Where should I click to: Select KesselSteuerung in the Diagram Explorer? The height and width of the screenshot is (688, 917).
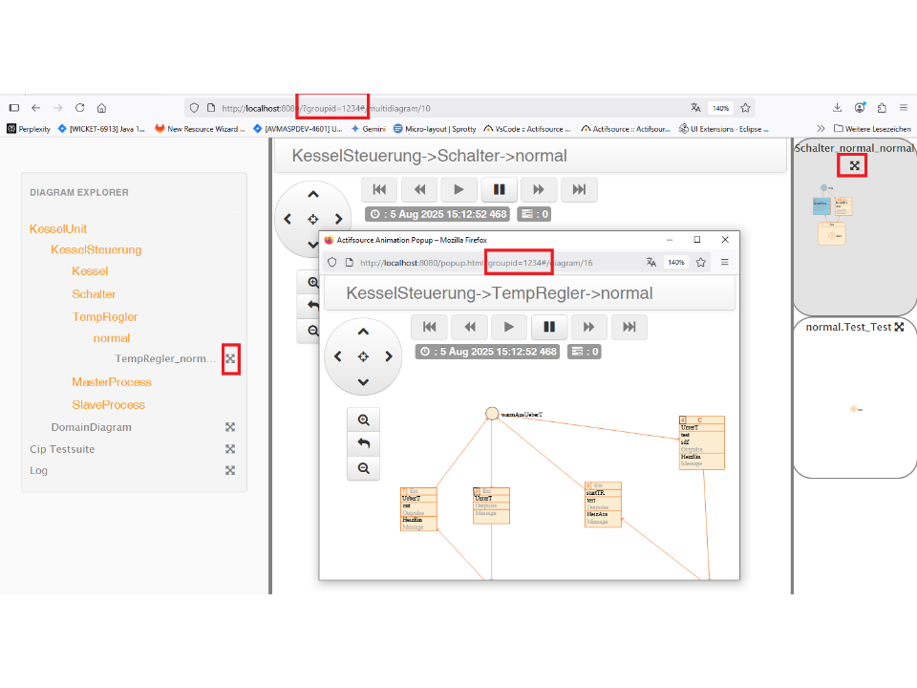(x=96, y=249)
